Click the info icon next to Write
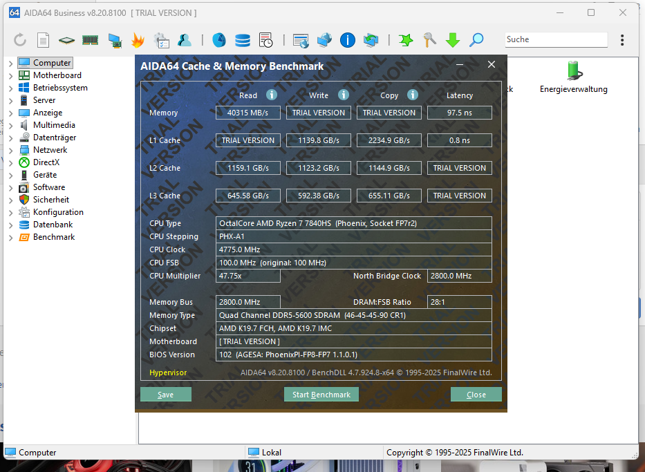645x472 pixels. (344, 95)
